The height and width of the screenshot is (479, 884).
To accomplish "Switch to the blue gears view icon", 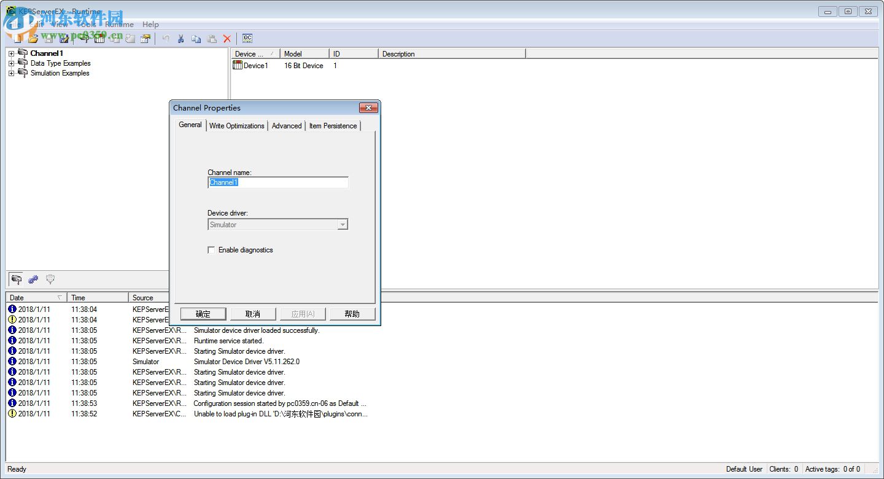I will pyautogui.click(x=33, y=279).
